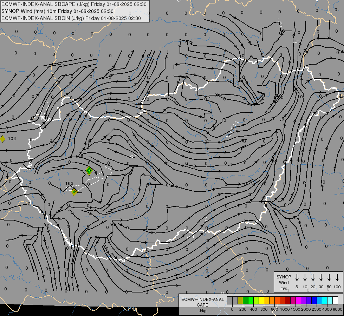This screenshot has width=344, height=316.
Task: Select the olive swatch in CAPE legend
Action: 240,301
